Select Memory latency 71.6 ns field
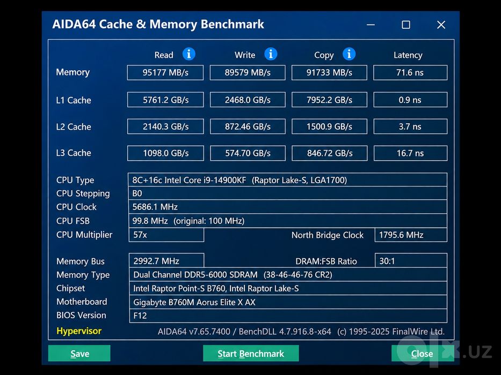 410,73
